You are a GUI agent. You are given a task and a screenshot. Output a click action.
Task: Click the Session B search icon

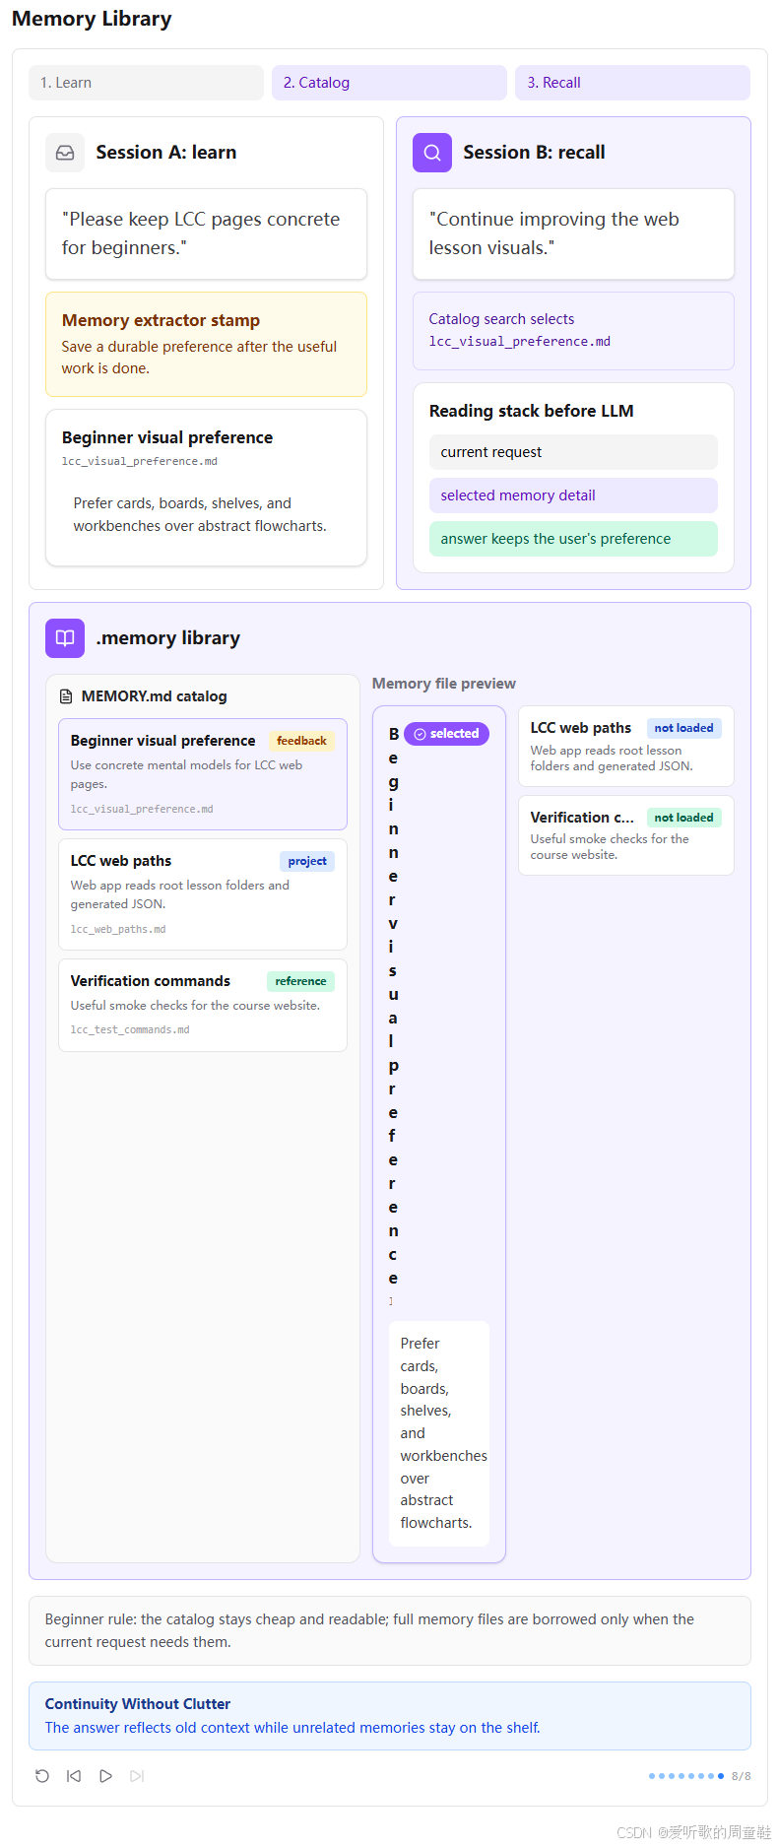[432, 153]
